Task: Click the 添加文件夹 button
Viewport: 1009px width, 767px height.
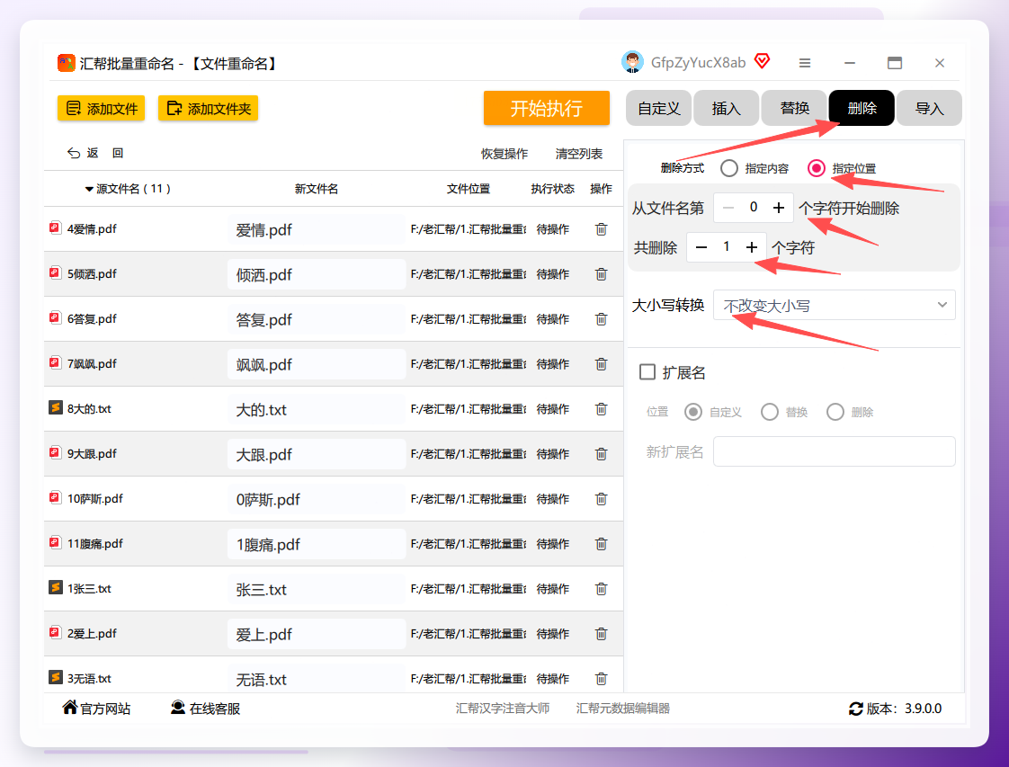Action: [x=208, y=109]
